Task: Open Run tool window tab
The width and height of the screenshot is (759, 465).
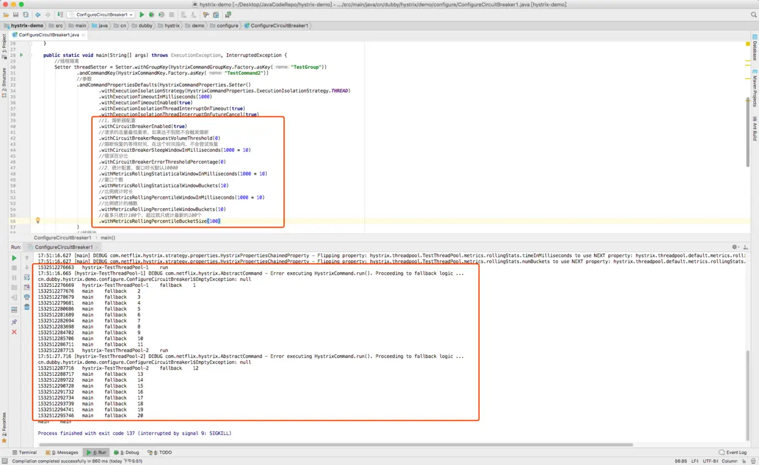Action: click(97, 453)
